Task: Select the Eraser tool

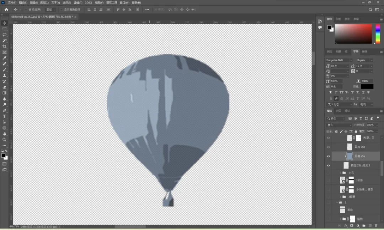Action: pos(4,87)
